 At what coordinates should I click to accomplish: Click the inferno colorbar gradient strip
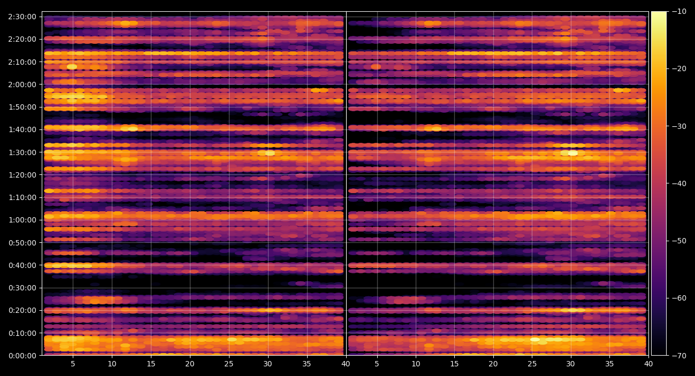pos(659,183)
